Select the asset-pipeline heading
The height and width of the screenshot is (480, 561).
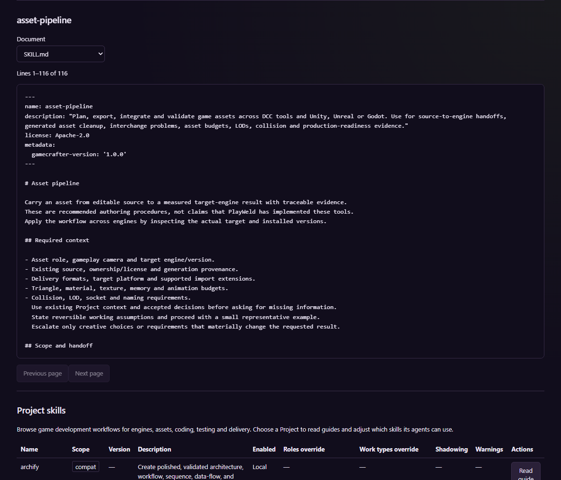point(44,20)
